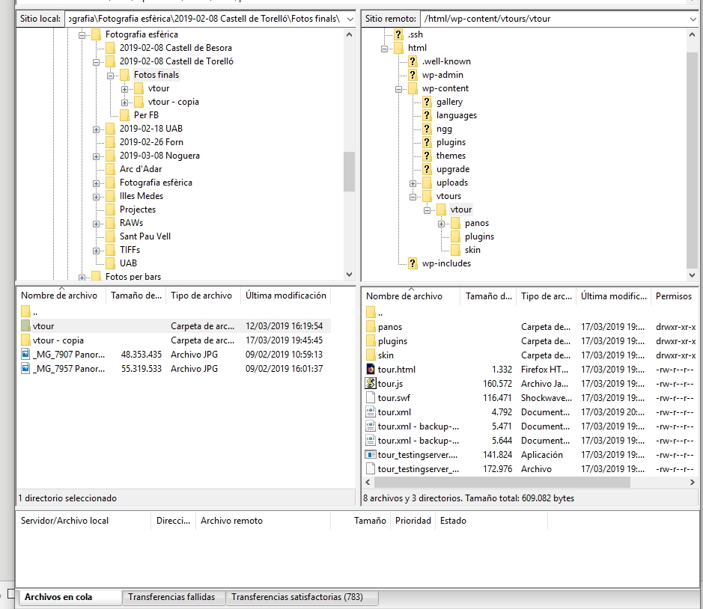Expand the 2019-02-18 UAB folder node
This screenshot has height=609, width=703.
[x=97, y=129]
